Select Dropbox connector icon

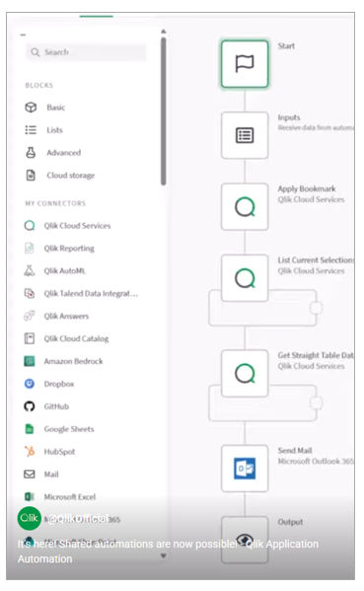[x=30, y=384]
